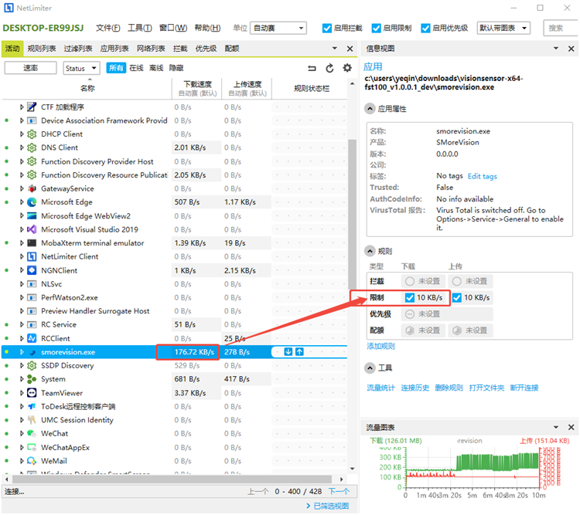This screenshot has width=580, height=515.
Task: Disable the 启用优先级 checkbox
Action: [426, 28]
